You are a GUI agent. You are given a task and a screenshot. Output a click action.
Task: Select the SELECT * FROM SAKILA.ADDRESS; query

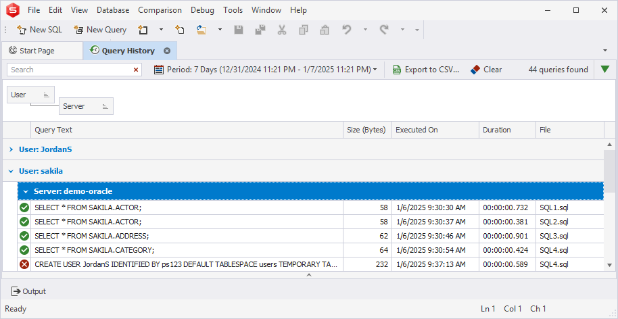(x=92, y=236)
